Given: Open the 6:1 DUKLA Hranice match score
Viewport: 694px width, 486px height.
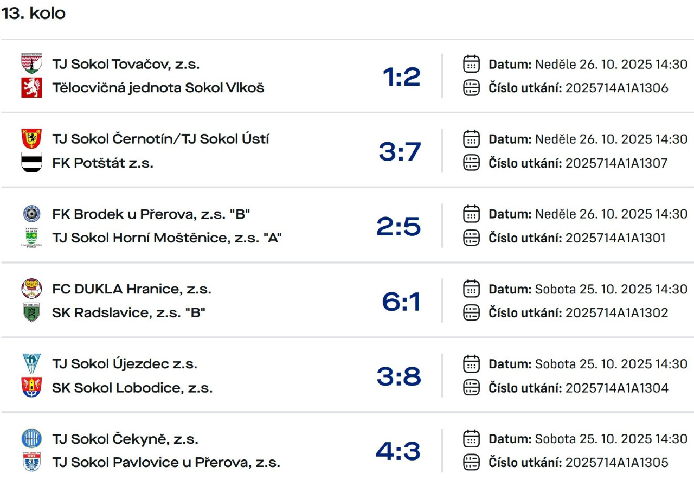Looking at the screenshot, I should (401, 301).
